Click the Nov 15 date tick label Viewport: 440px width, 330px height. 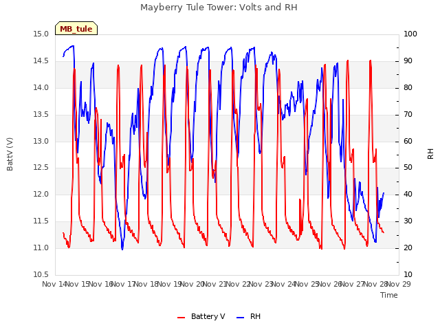pos(78,284)
